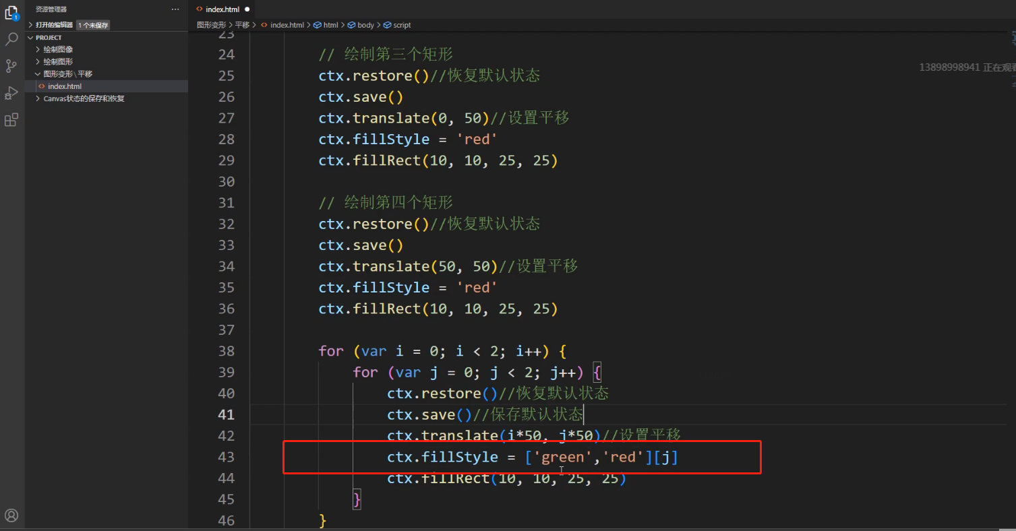Switch to the index.html editor tab

pyautogui.click(x=222, y=9)
